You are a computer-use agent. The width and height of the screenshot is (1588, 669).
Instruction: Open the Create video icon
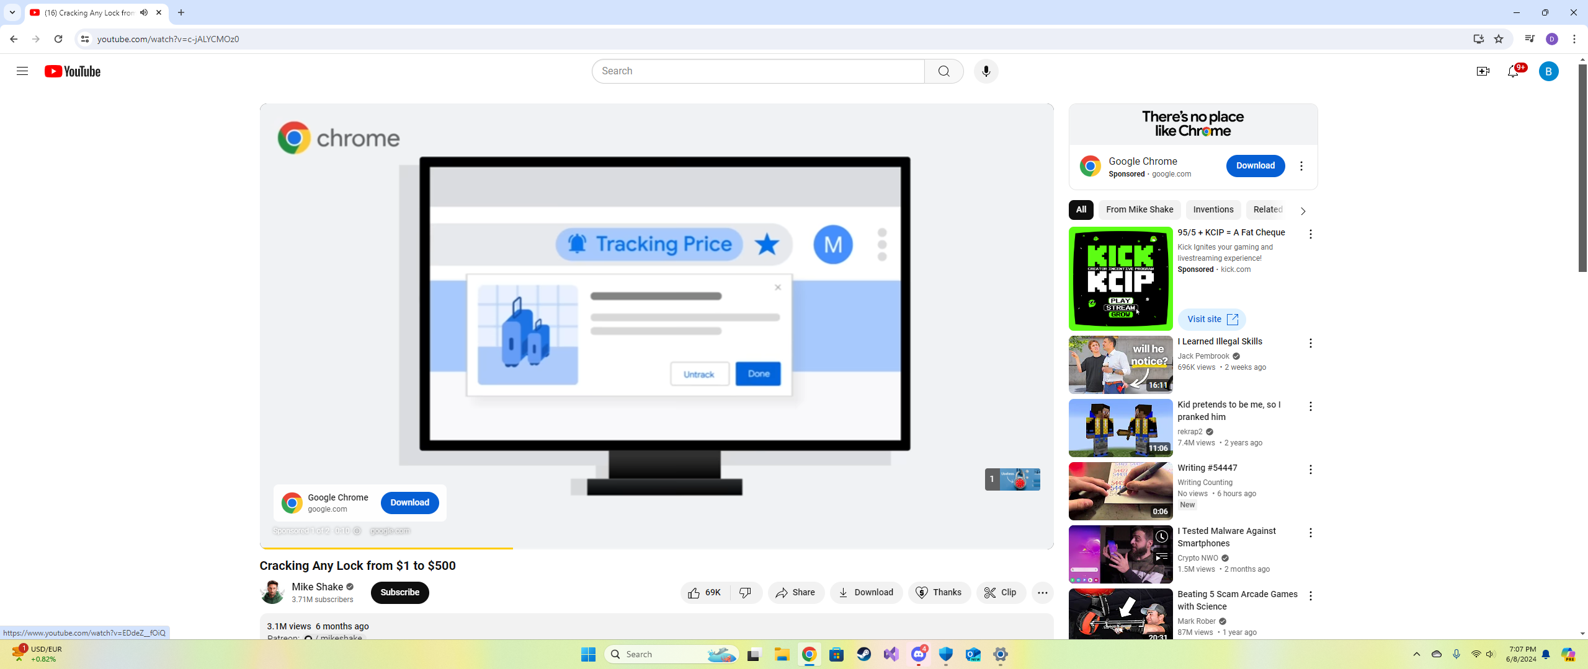[1483, 71]
